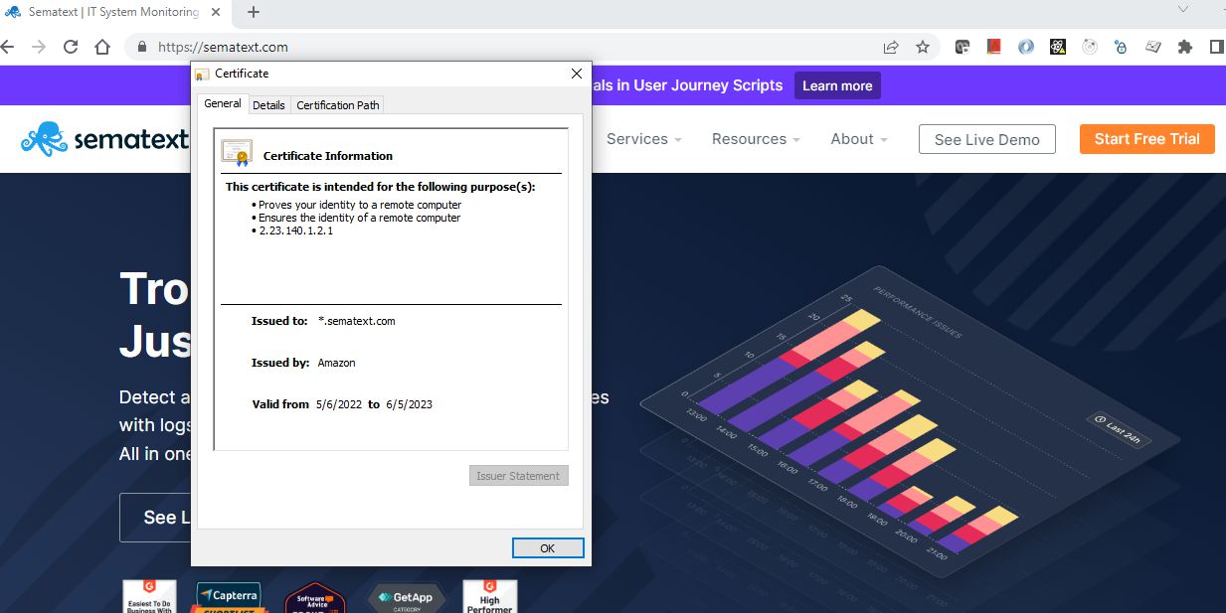This screenshot has height=613, width=1226.
Task: Click the Issuer Statement button
Action: [518, 476]
